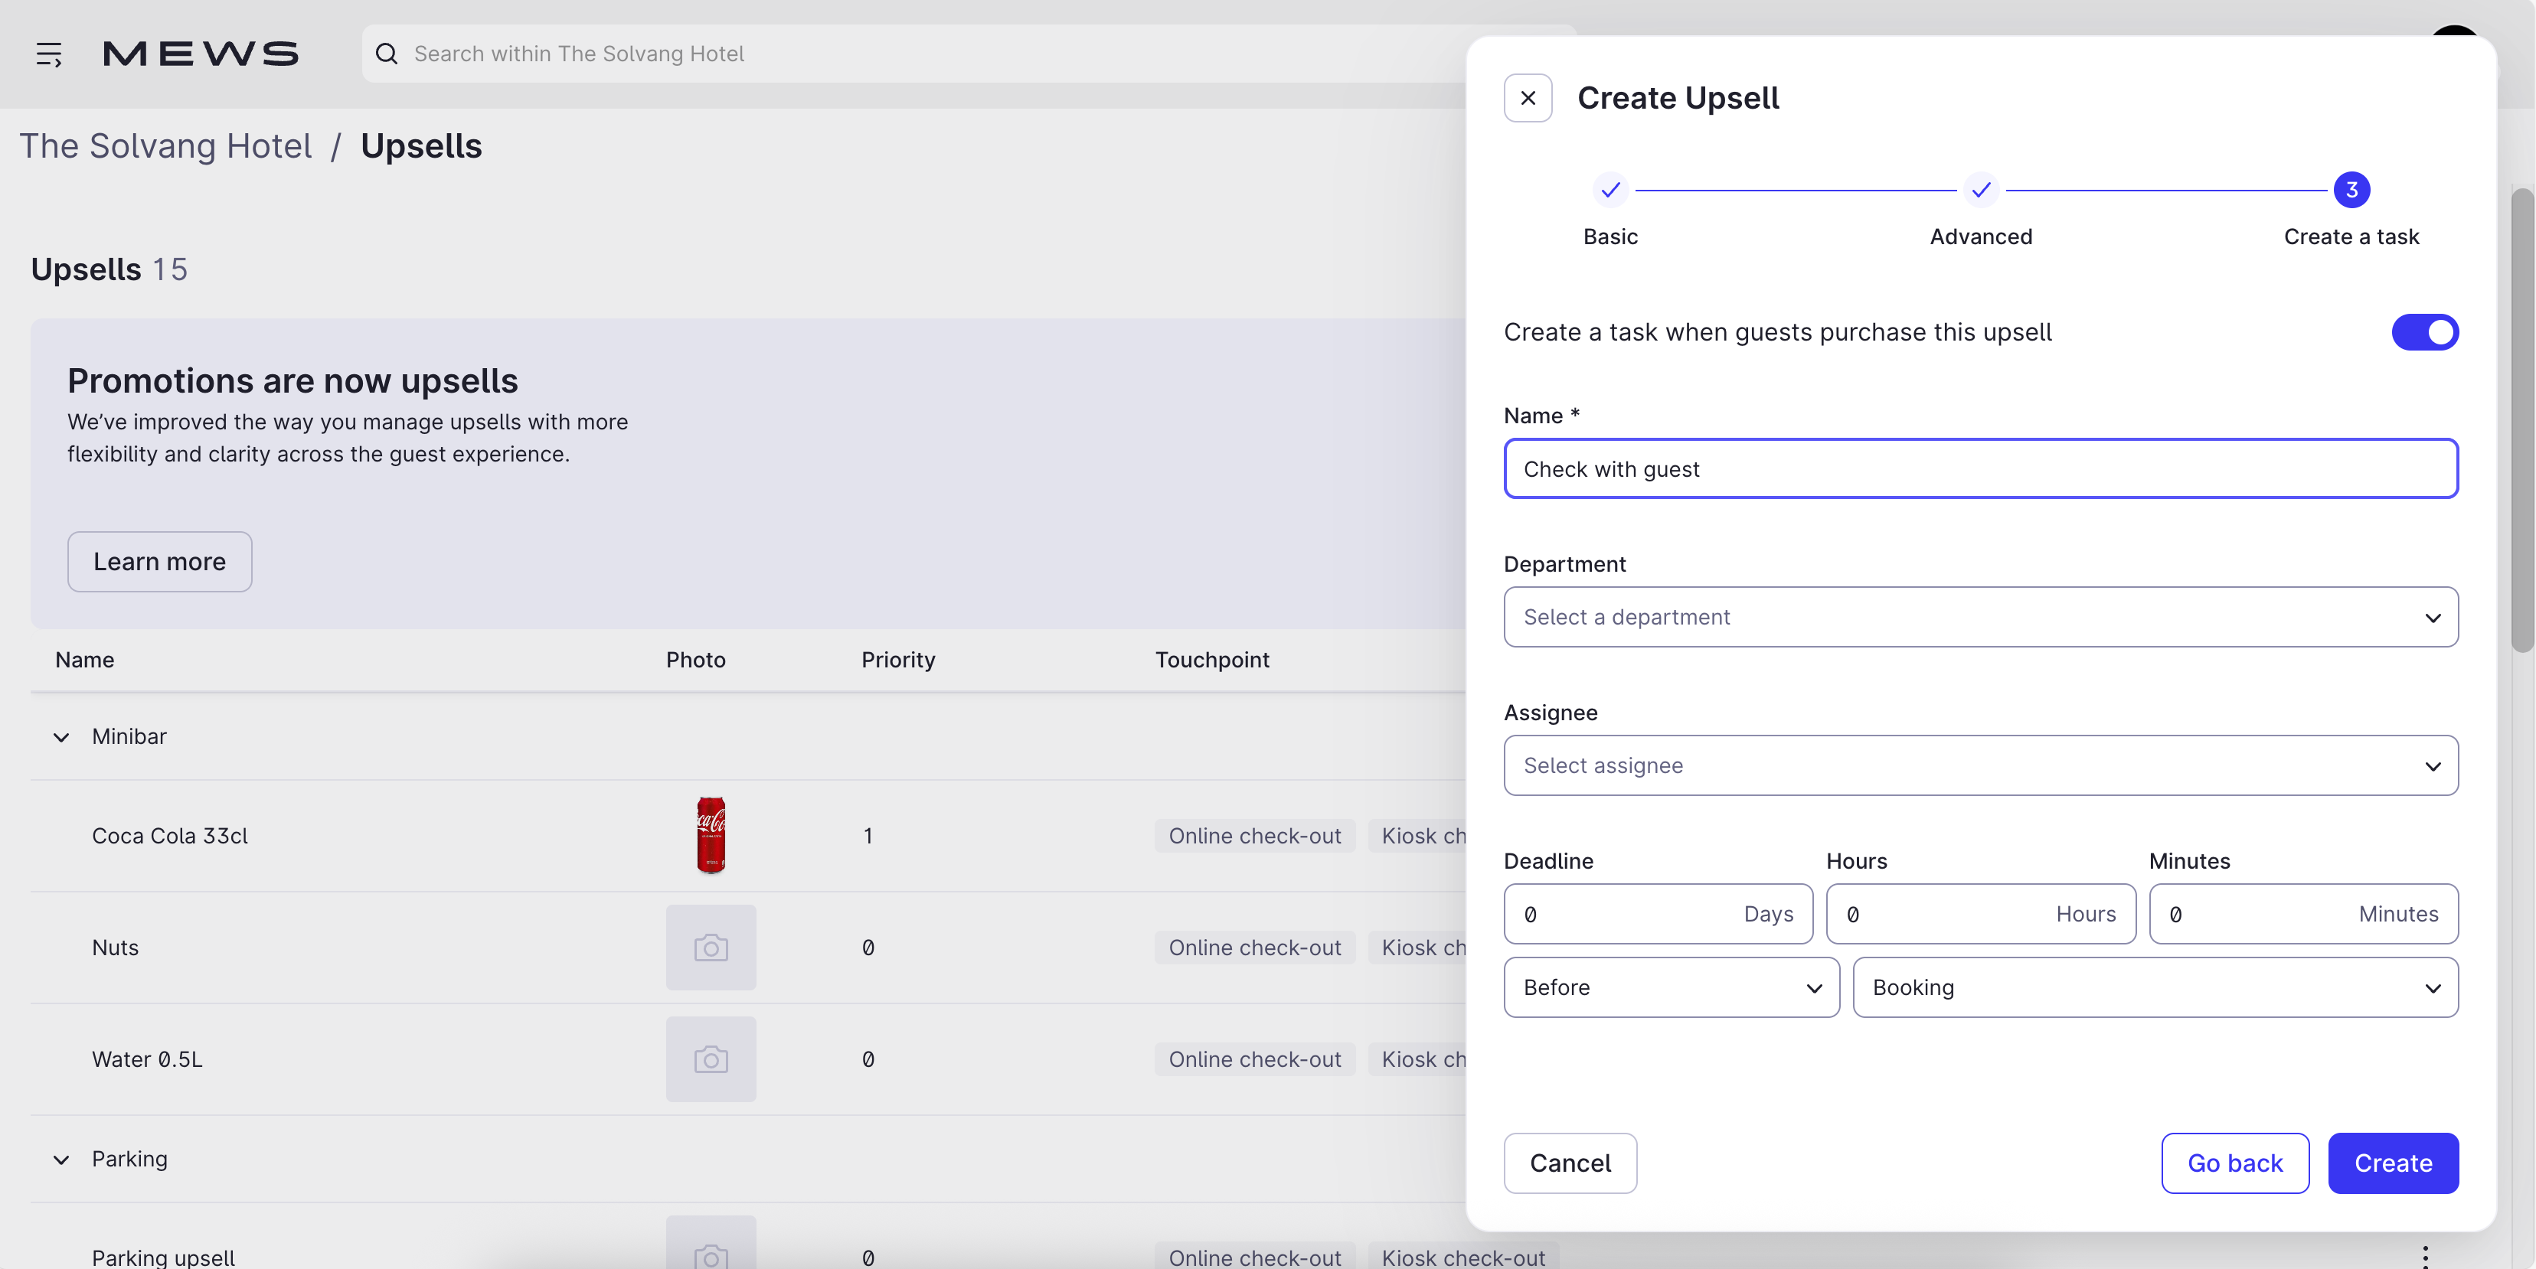Open the Booking dropdown
Viewport: 2536px width, 1269px height.
2155,987
